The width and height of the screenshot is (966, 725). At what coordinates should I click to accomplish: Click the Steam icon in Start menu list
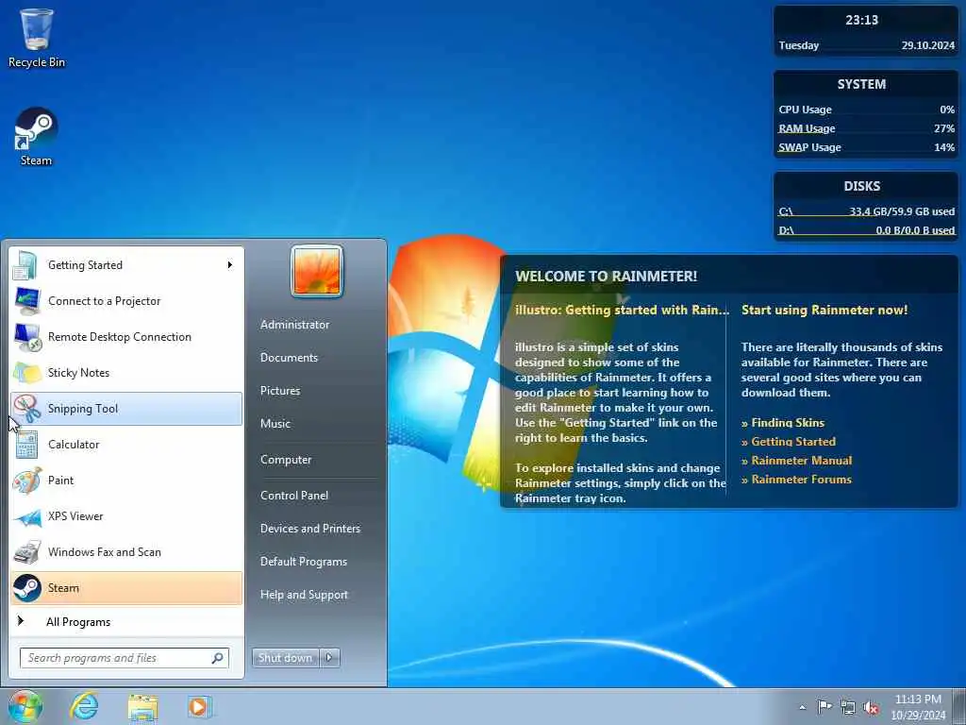(x=27, y=588)
